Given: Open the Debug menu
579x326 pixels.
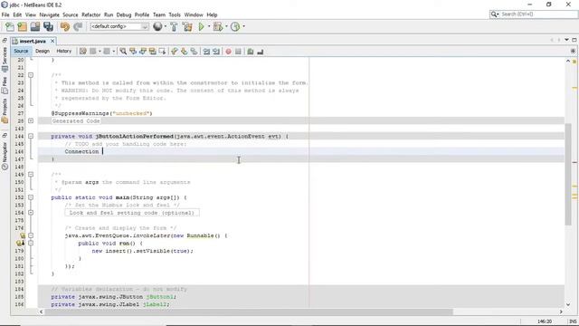Looking at the screenshot, I should (124, 14).
